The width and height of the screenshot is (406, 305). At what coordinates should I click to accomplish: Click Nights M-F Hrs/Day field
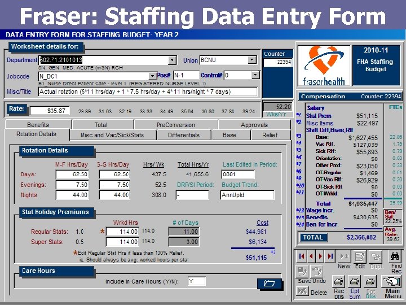tap(72, 195)
